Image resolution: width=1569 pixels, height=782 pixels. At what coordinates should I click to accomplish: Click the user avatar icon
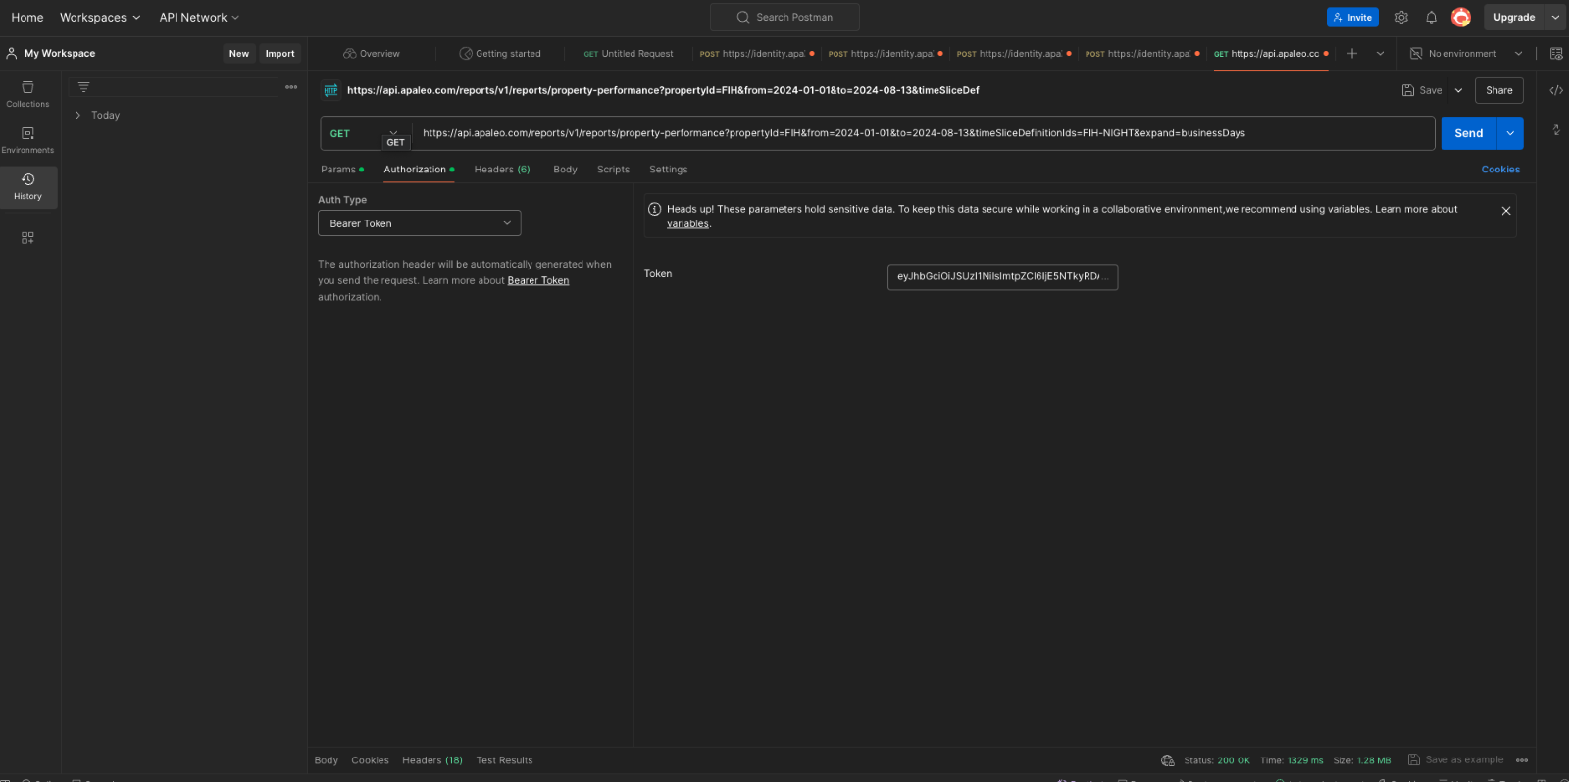click(1461, 18)
